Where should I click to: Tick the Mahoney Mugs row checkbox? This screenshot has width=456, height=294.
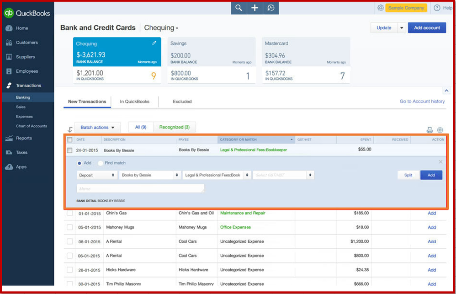[x=69, y=227]
